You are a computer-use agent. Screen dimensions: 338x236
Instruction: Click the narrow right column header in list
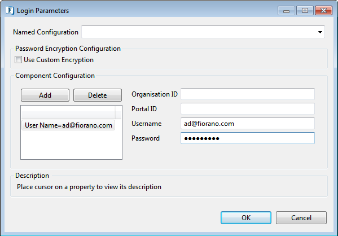pyautogui.click(x=118, y=112)
